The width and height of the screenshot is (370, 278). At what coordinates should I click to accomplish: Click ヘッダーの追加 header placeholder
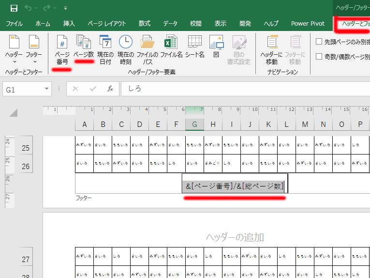pyautogui.click(x=235, y=237)
